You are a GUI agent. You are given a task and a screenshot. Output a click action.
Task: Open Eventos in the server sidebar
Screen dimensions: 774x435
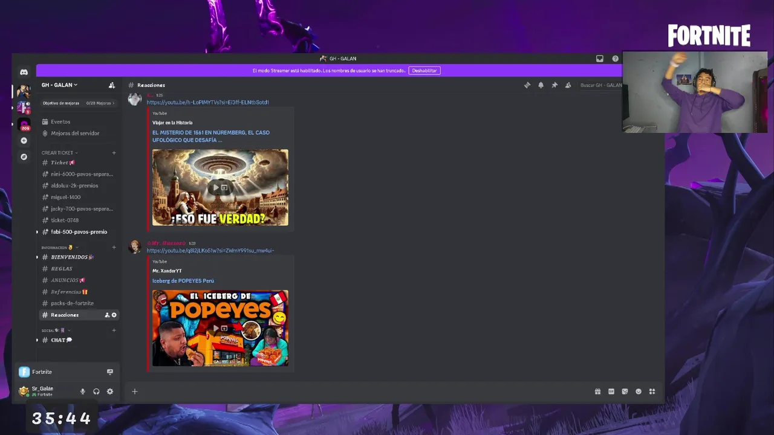[x=60, y=121]
